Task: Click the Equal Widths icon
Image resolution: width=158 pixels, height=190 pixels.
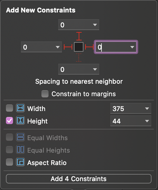Action: point(20,137)
